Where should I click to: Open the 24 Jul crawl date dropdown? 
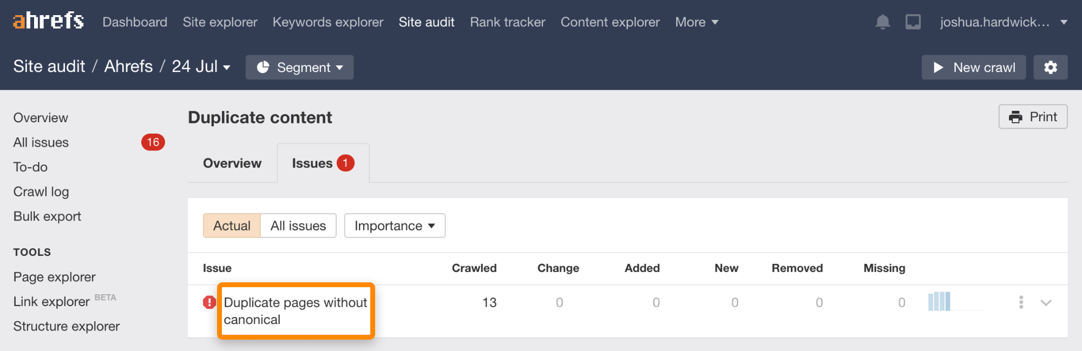click(x=201, y=67)
